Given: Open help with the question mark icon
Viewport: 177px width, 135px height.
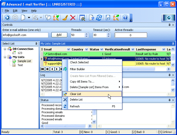Looking at the screenshot, I should (125, 17).
